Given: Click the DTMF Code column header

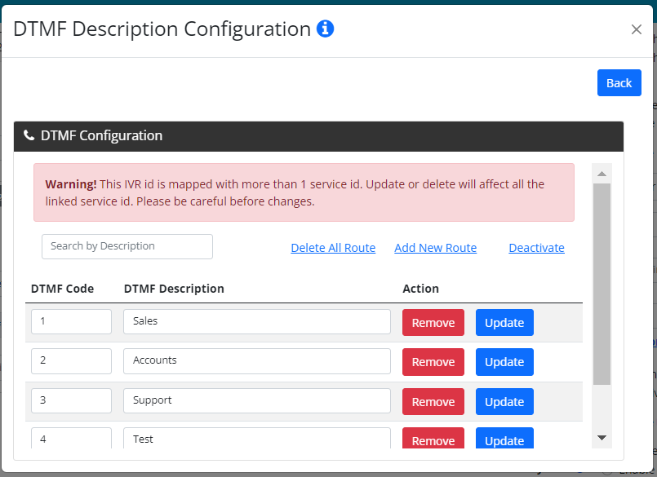Looking at the screenshot, I should 62,289.
